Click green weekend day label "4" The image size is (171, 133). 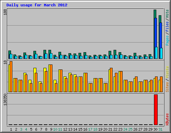26,129
